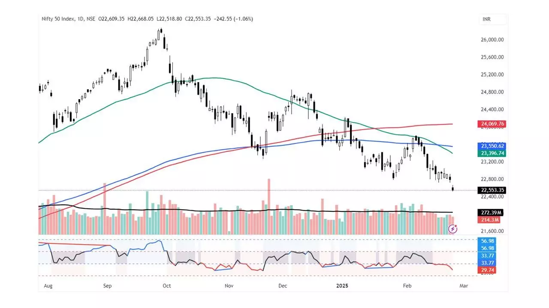Image resolution: width=549 pixels, height=308 pixels.
Task: Click the 22,400.00 price axis label
Action: point(492,197)
